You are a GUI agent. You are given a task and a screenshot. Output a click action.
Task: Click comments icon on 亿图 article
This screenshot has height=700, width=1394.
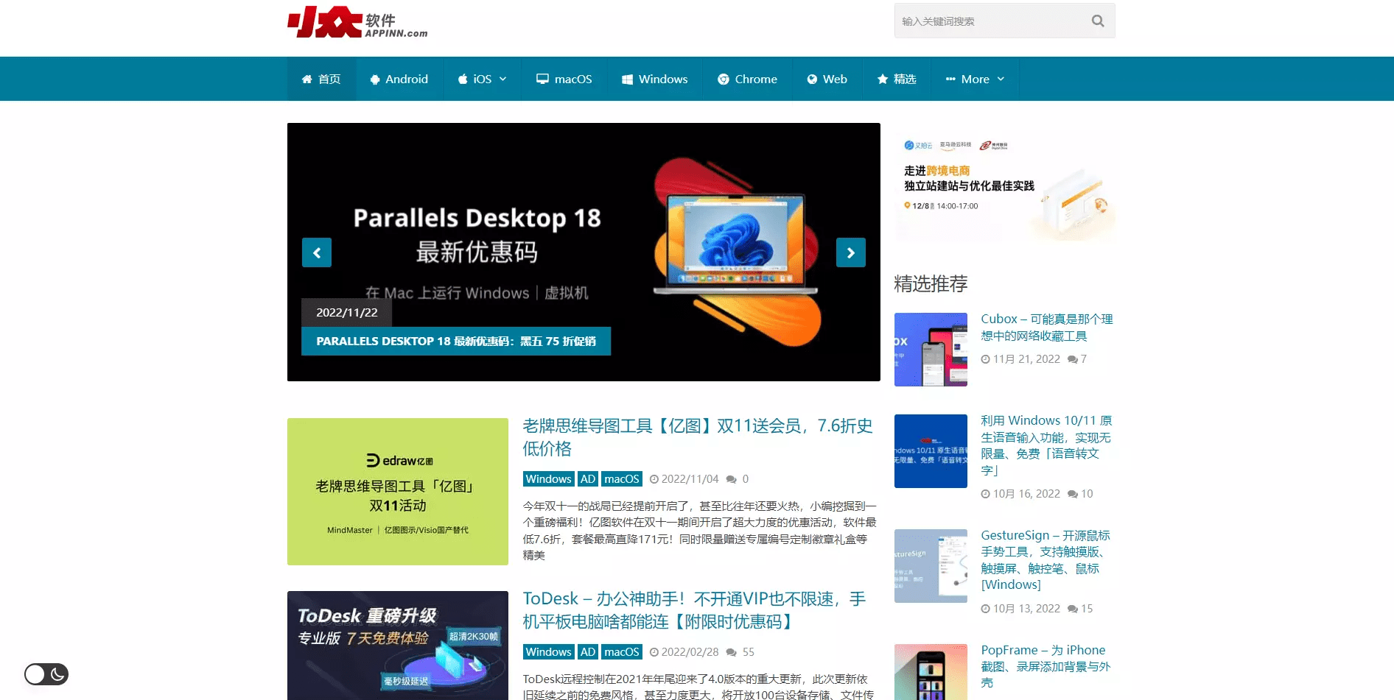pos(732,479)
